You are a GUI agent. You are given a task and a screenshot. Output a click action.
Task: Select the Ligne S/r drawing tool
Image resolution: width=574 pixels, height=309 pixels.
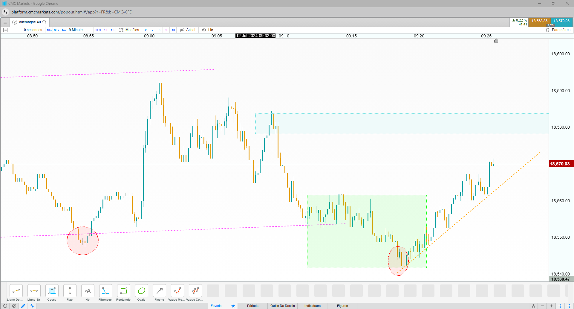click(x=34, y=291)
